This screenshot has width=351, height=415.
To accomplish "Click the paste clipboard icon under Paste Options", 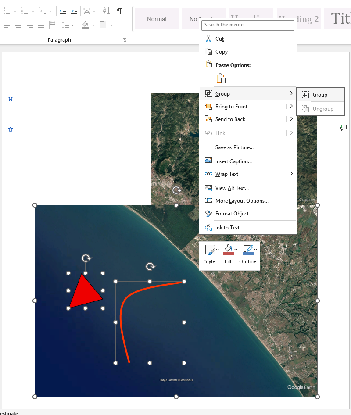I will tap(221, 79).
